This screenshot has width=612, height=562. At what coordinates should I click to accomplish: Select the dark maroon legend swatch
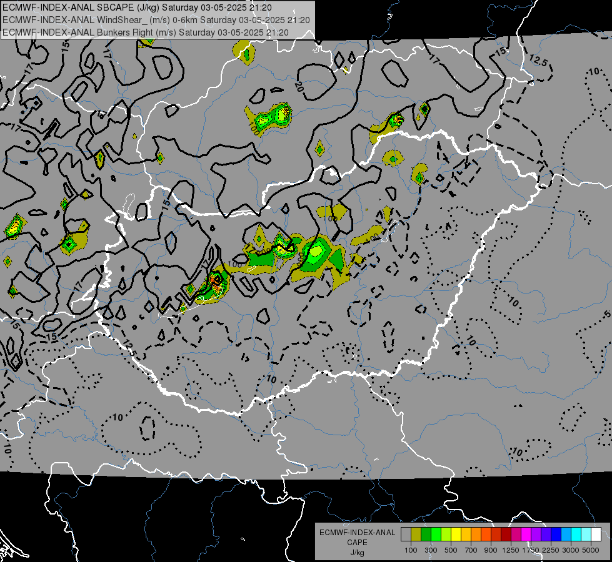506,535
